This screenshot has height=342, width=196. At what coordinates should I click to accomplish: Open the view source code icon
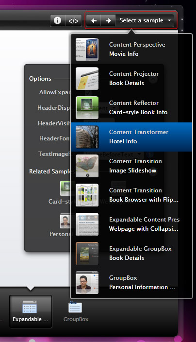[74, 20]
